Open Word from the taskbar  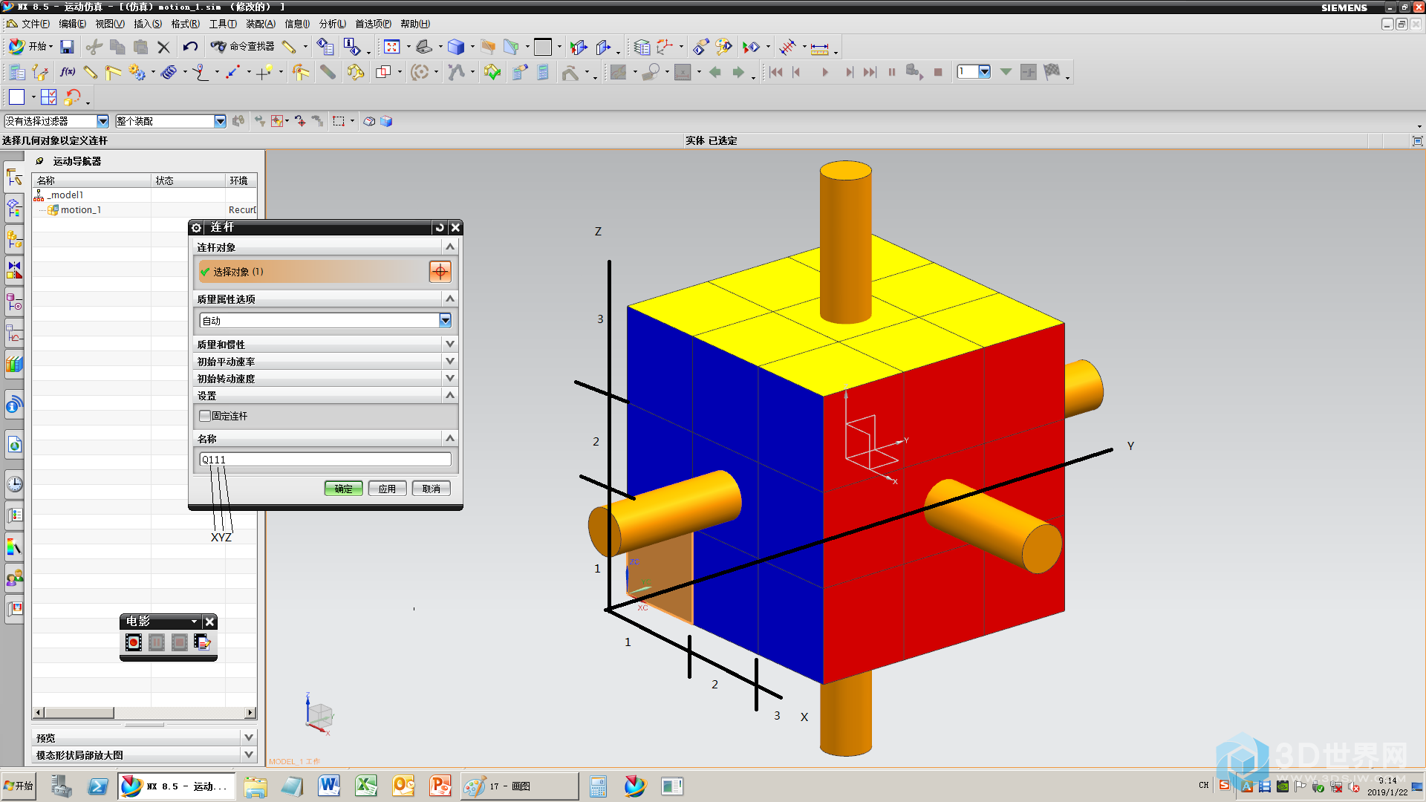click(x=329, y=786)
